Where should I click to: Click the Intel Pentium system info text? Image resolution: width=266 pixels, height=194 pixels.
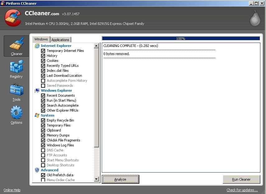coord(85,24)
